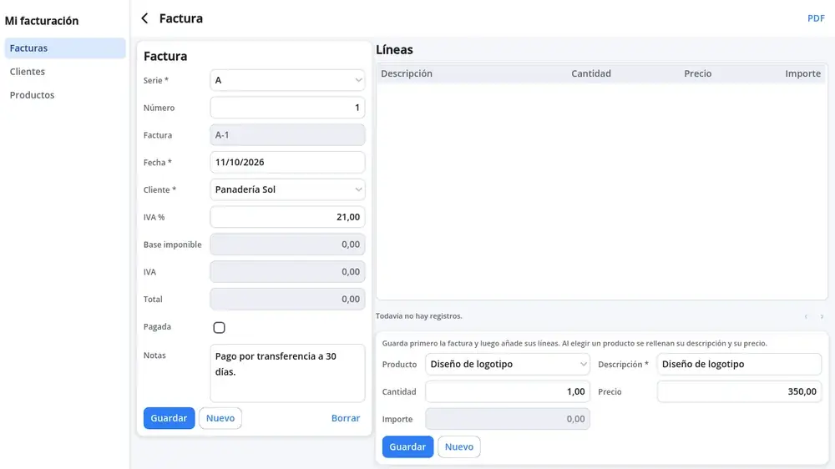Click Nuevo button in the line form
Screen dimensions: 835x469
click(x=459, y=446)
